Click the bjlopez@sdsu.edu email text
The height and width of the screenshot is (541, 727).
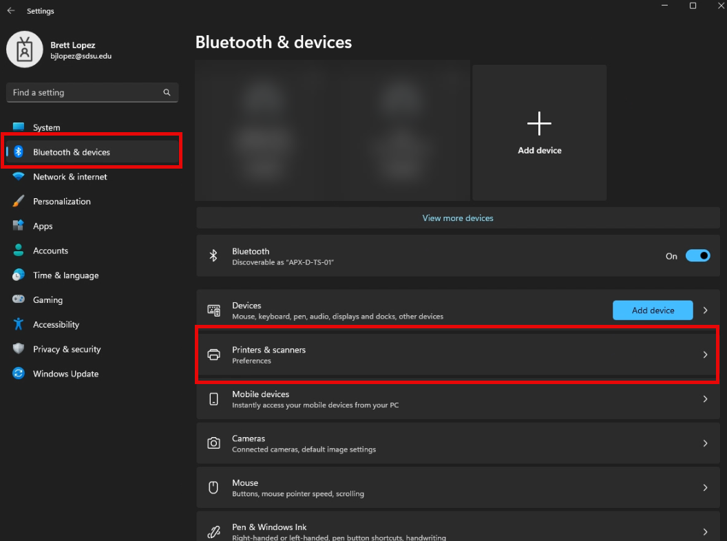81,56
